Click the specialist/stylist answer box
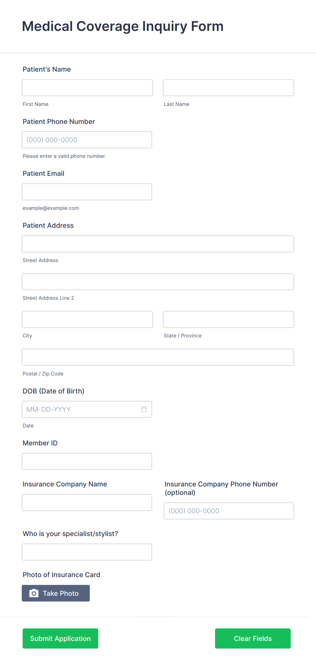The width and height of the screenshot is (316, 664). point(87,552)
